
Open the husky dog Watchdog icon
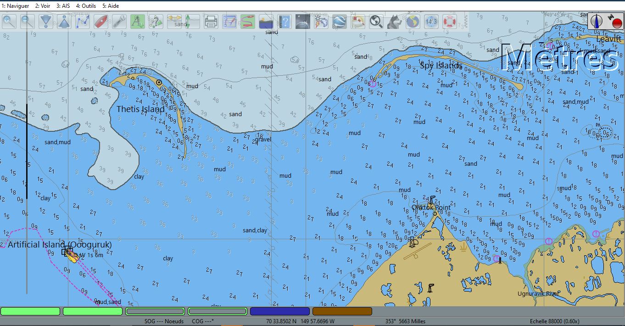[395, 22]
